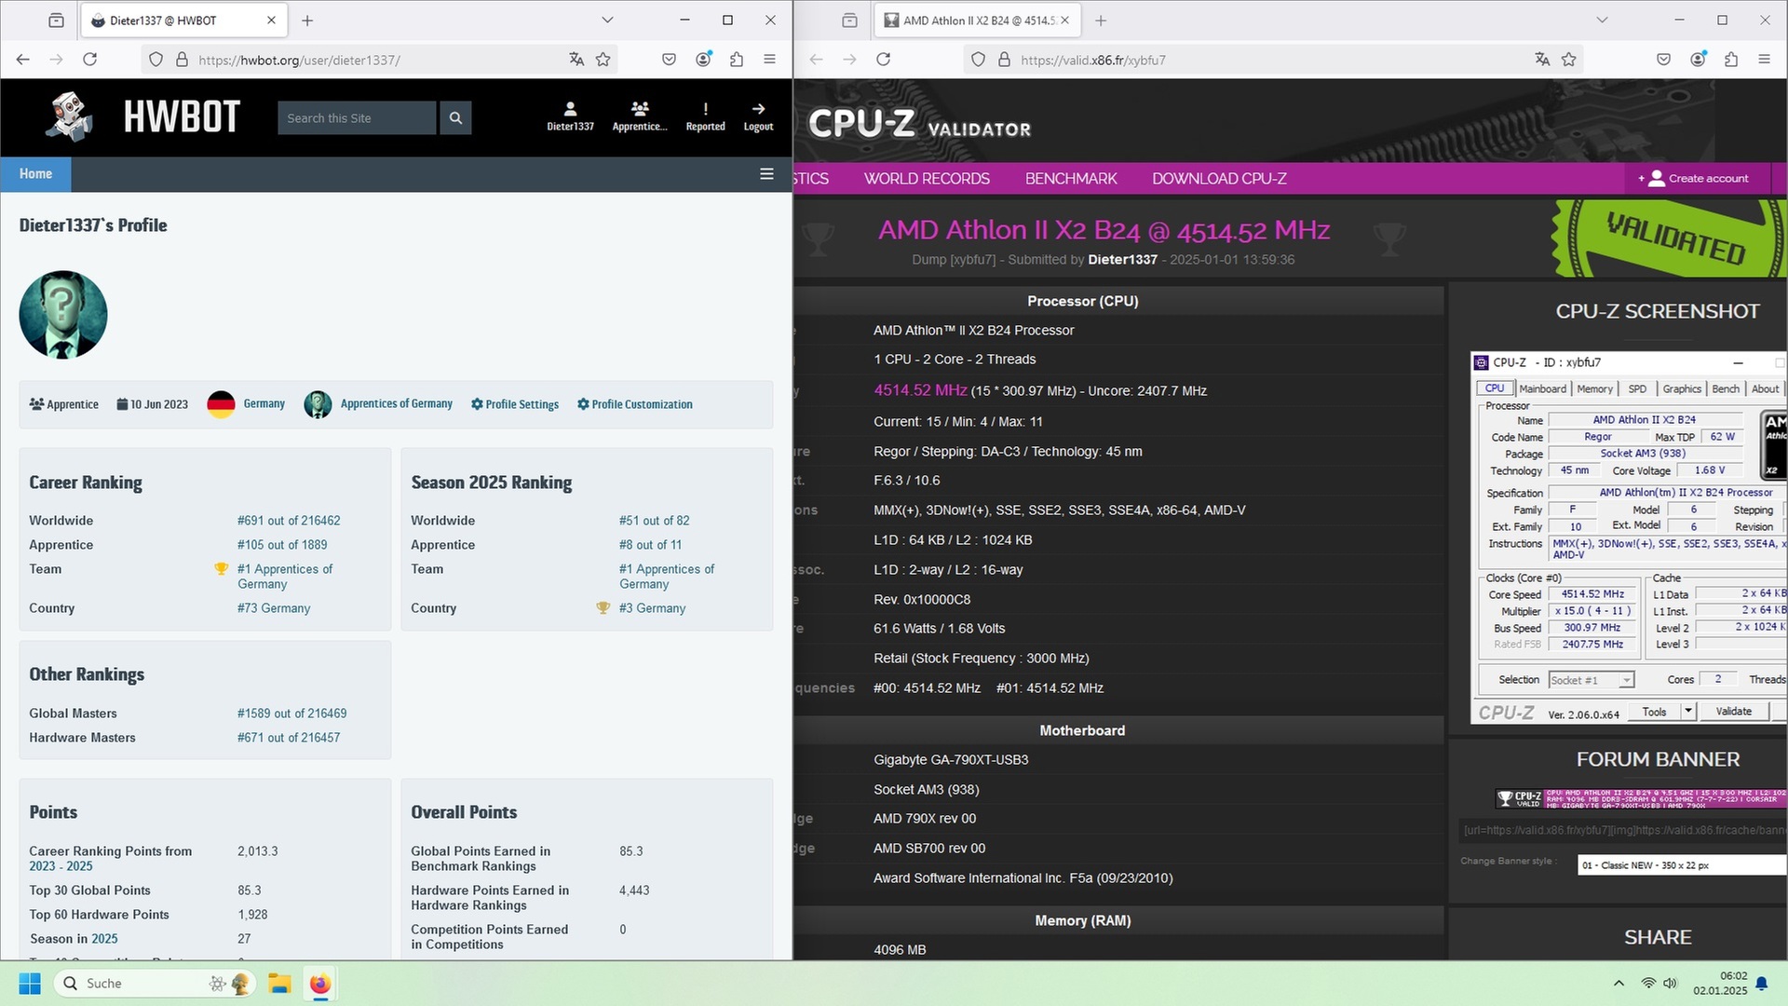The width and height of the screenshot is (1788, 1006).
Task: Go back in the HWBOT browser window
Action: (x=23, y=60)
